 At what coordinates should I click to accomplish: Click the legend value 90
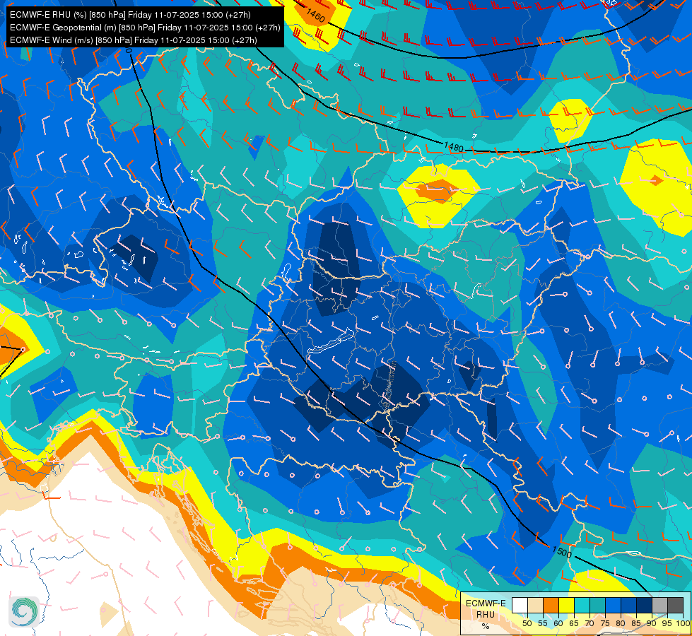coord(652,623)
